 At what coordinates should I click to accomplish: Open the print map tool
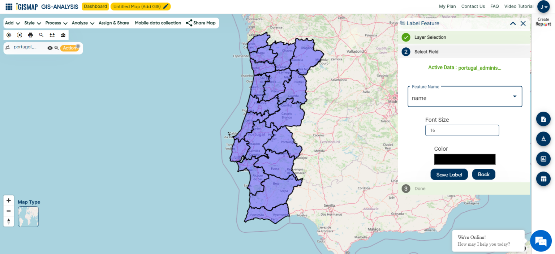pyautogui.click(x=30, y=35)
